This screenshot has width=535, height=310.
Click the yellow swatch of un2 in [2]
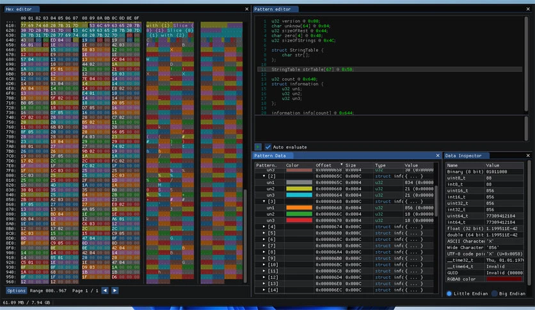(x=299, y=189)
